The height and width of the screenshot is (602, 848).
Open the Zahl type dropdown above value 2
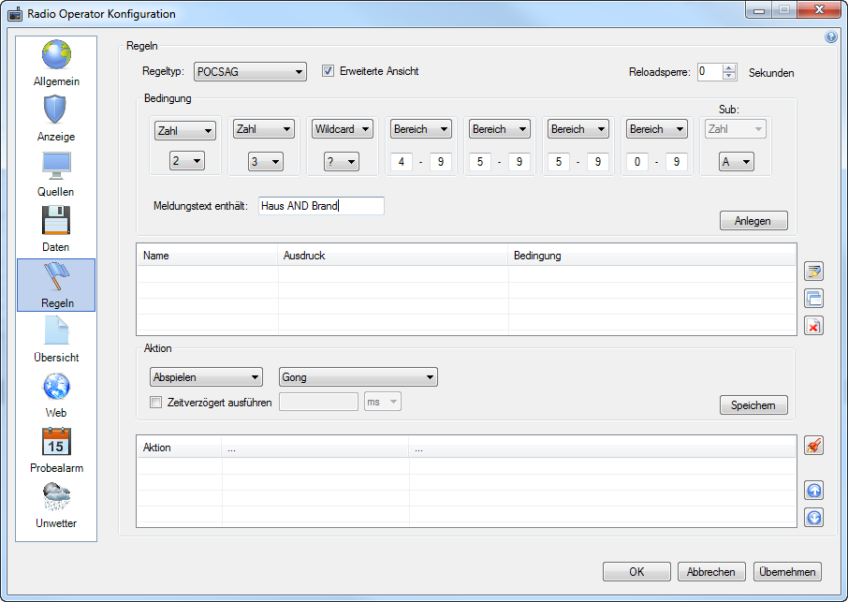point(185,130)
